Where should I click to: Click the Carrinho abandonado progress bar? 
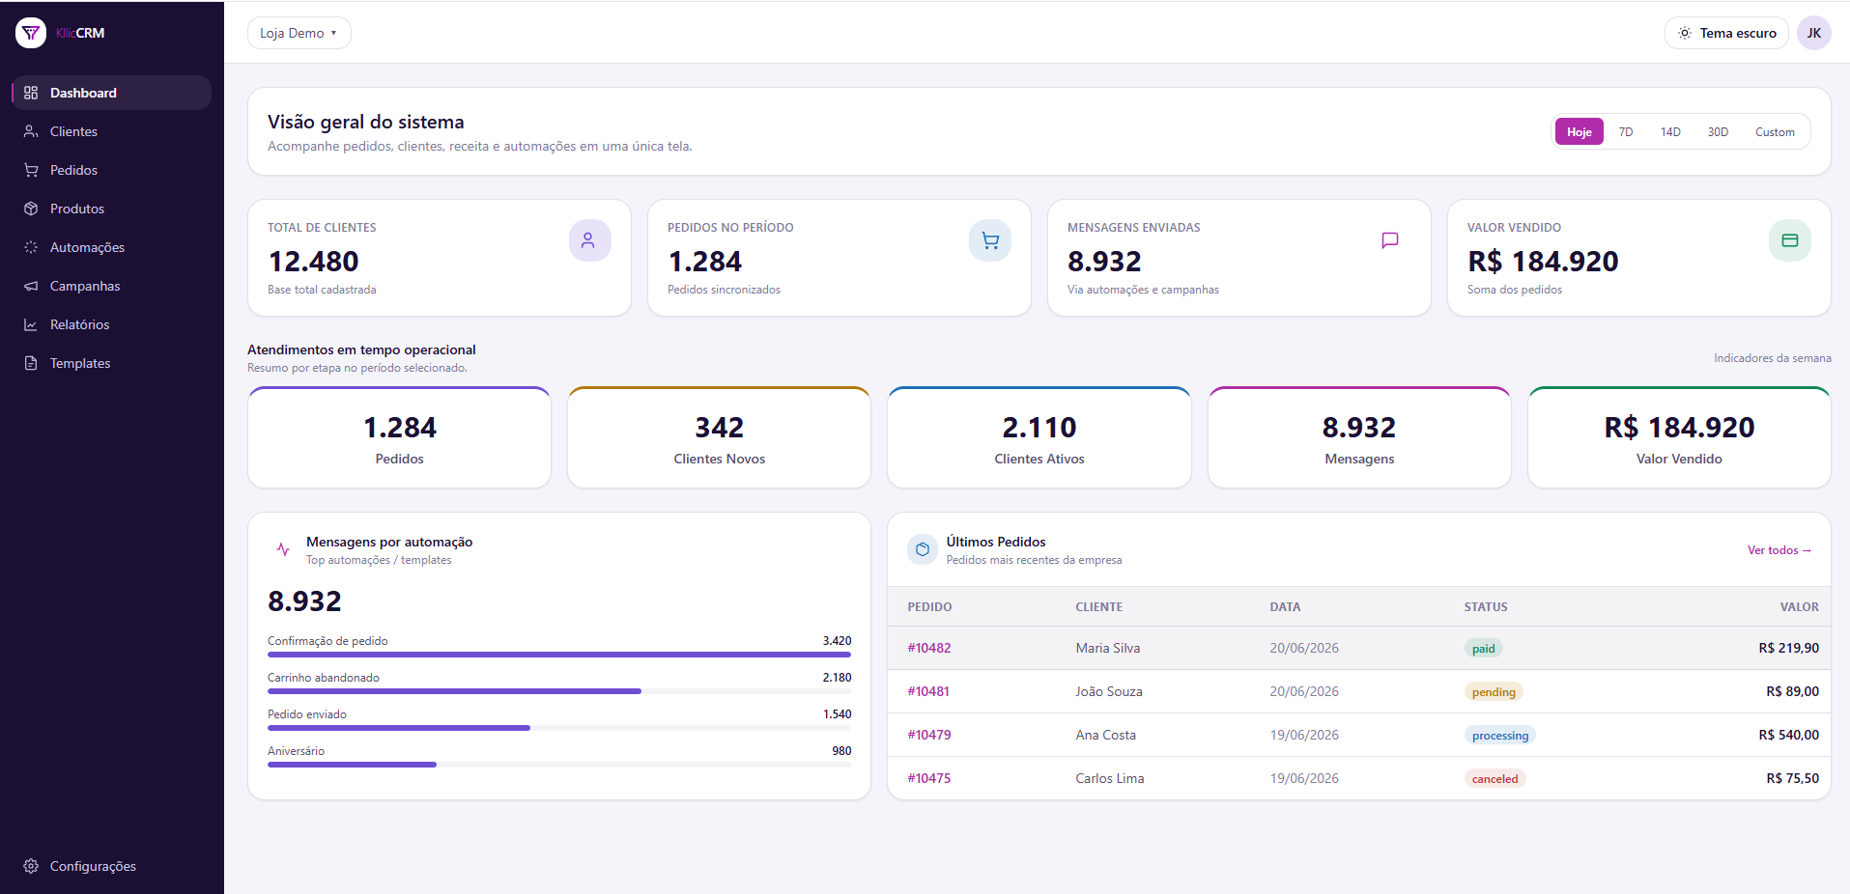click(x=559, y=691)
